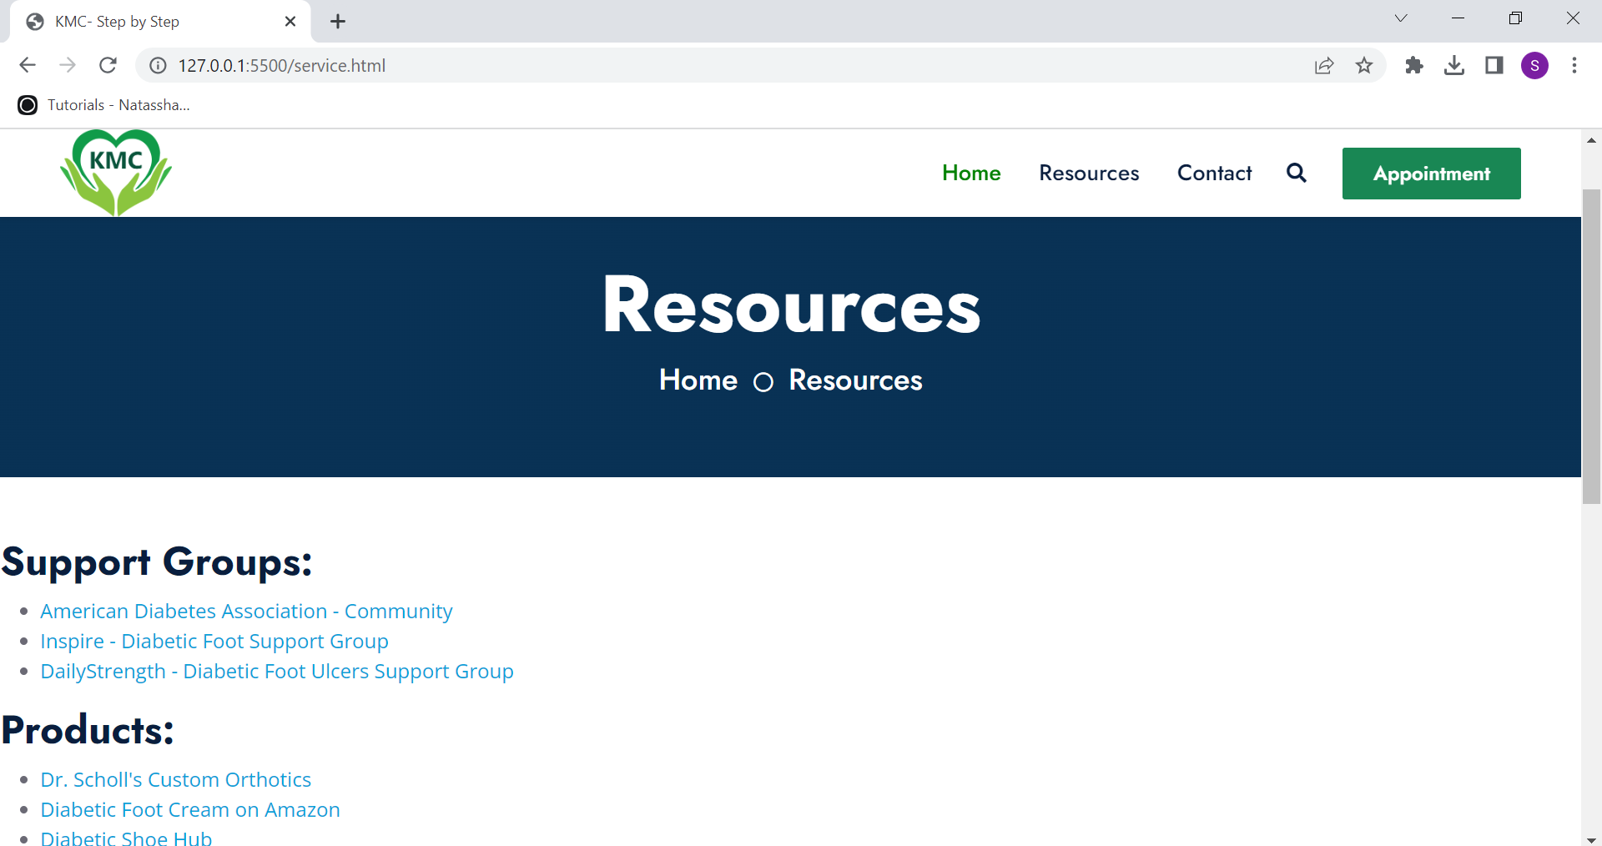View site information icon in address bar
The width and height of the screenshot is (1602, 846).
pos(158,65)
